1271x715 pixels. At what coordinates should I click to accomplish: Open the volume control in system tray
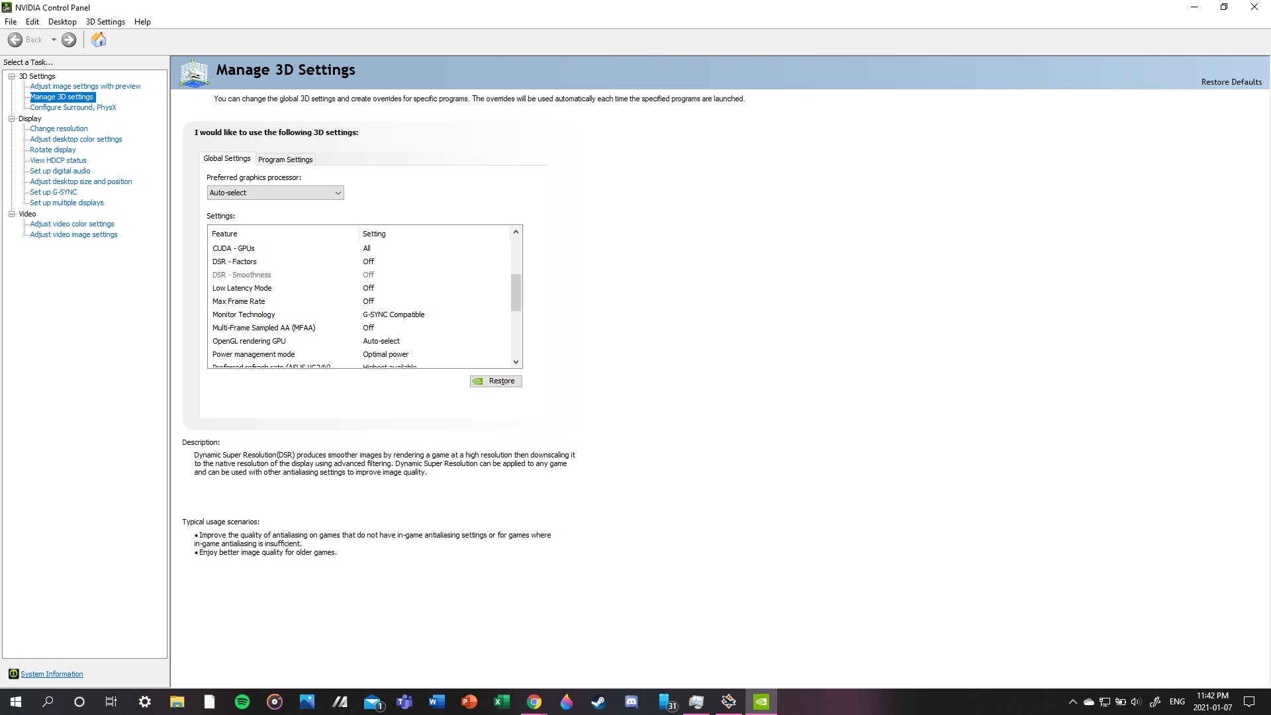pos(1136,702)
